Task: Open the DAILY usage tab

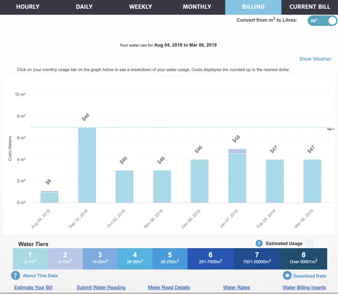Action: pyautogui.click(x=84, y=7)
